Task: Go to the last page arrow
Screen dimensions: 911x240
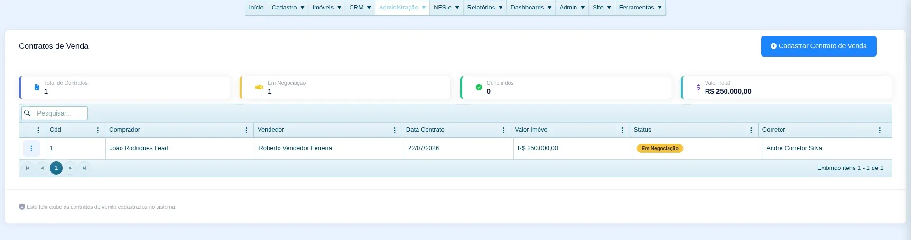Action: point(84,168)
